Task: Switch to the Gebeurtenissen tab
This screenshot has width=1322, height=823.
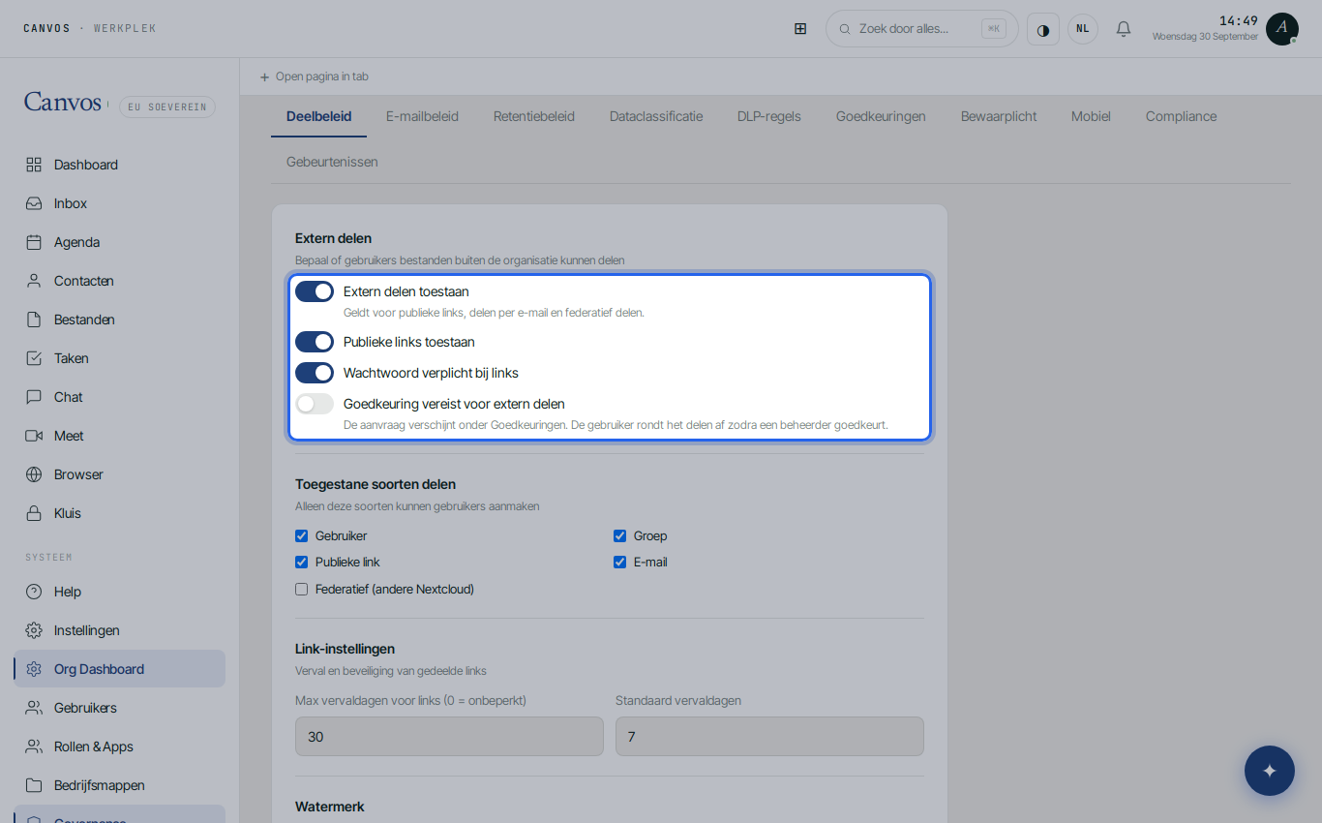Action: click(x=332, y=162)
